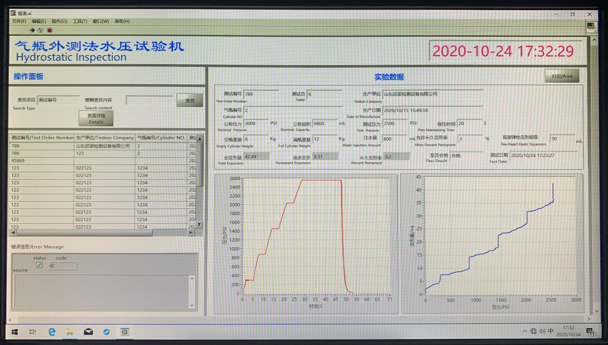Open the 查找项目 Search Type selector

click(58, 100)
